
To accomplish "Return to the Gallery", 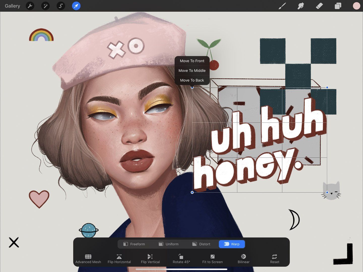I will coord(12,6).
